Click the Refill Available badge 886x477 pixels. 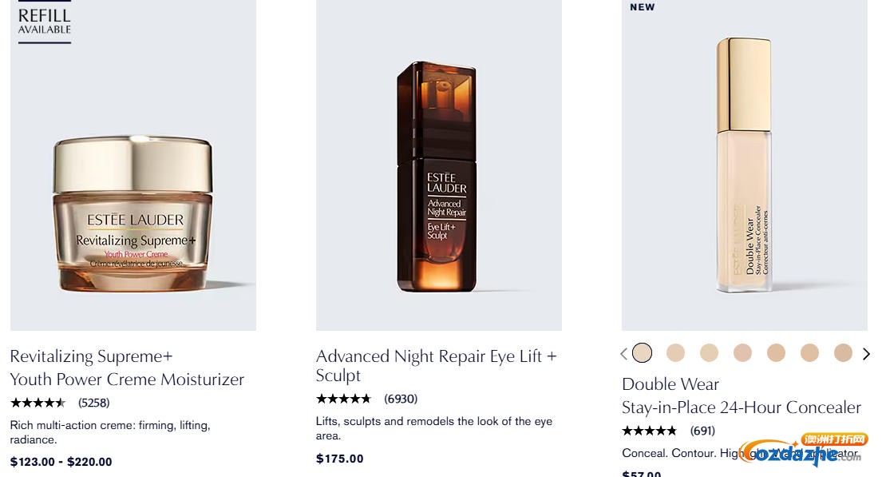45,22
